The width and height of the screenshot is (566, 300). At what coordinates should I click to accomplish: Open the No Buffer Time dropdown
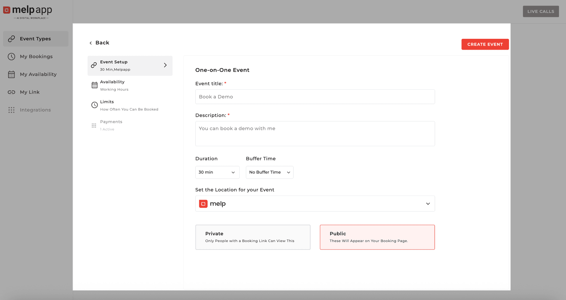pos(269,172)
